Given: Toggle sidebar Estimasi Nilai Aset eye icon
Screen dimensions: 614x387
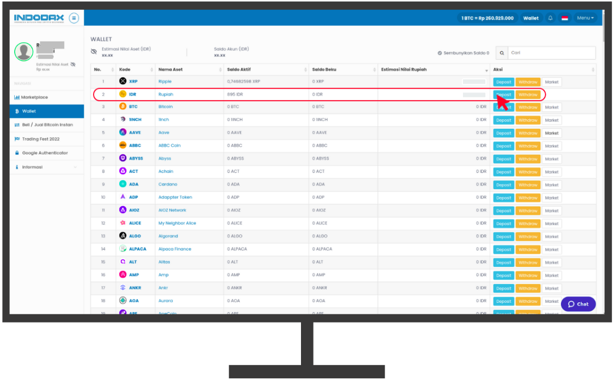Looking at the screenshot, I should pyautogui.click(x=73, y=64).
